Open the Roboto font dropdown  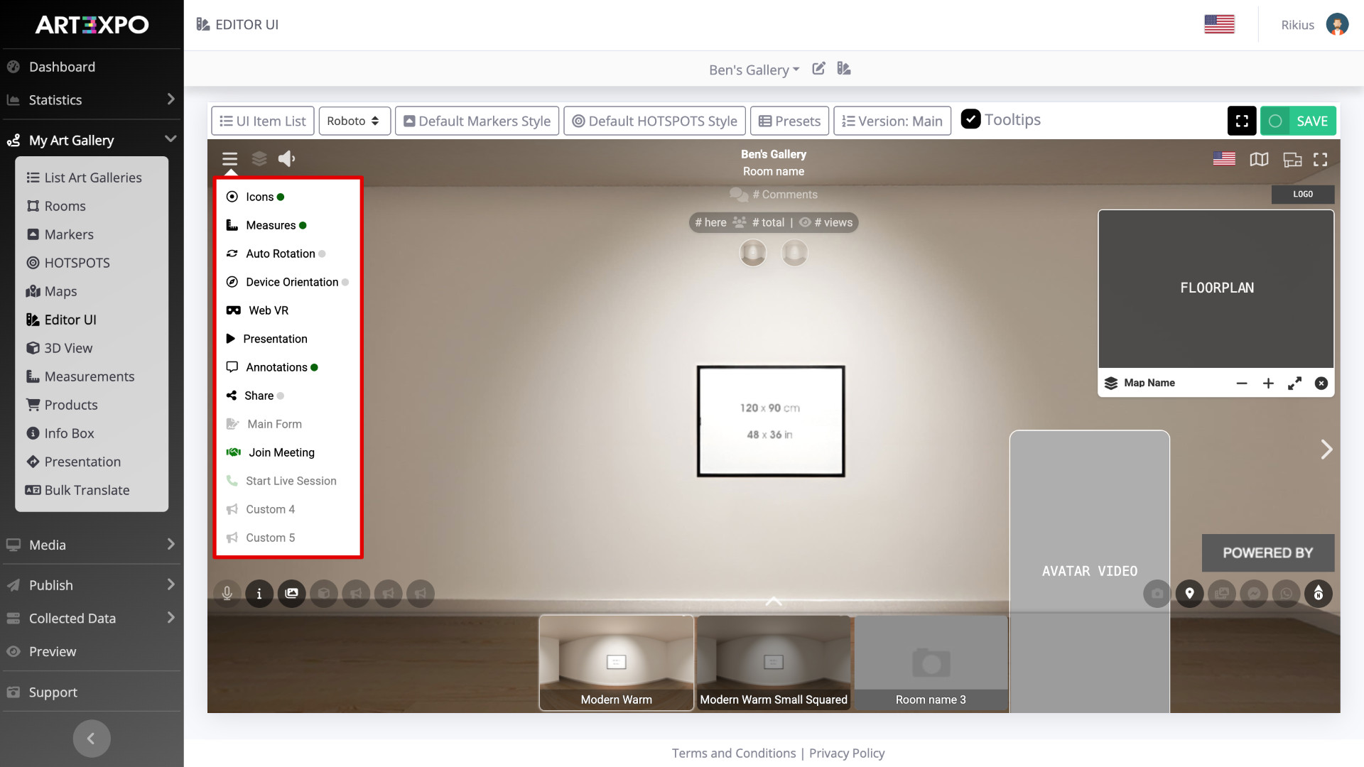pyautogui.click(x=354, y=121)
